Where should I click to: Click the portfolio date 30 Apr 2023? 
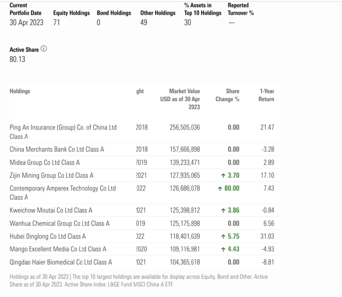(26, 23)
